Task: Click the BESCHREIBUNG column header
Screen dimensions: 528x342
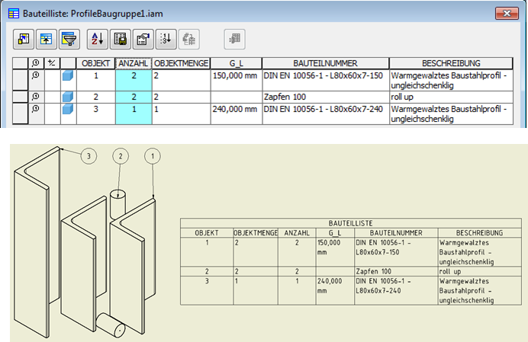Action: (451, 63)
